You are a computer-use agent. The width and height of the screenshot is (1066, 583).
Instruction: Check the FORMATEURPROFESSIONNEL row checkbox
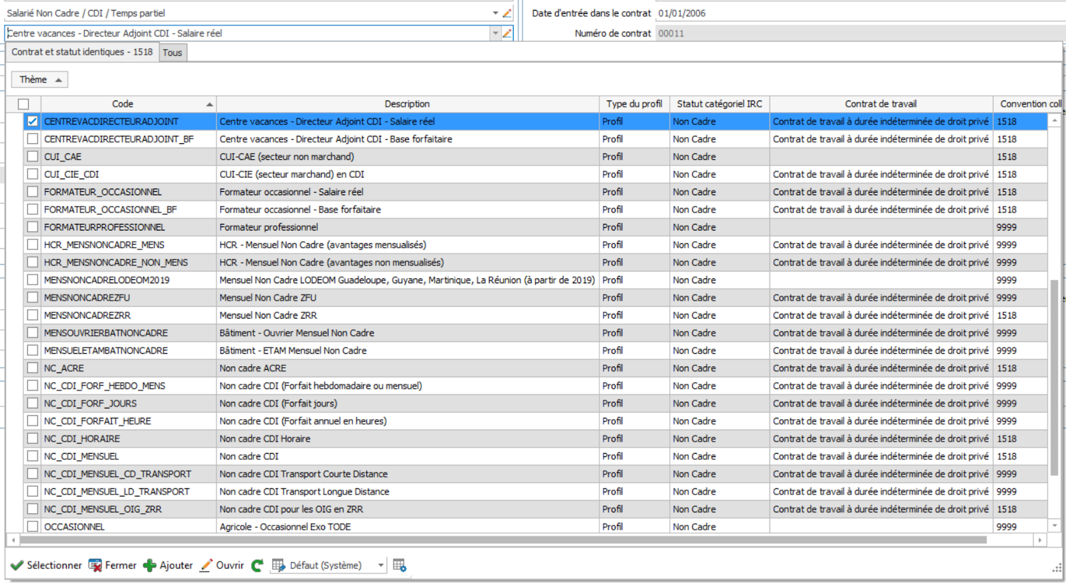click(32, 227)
